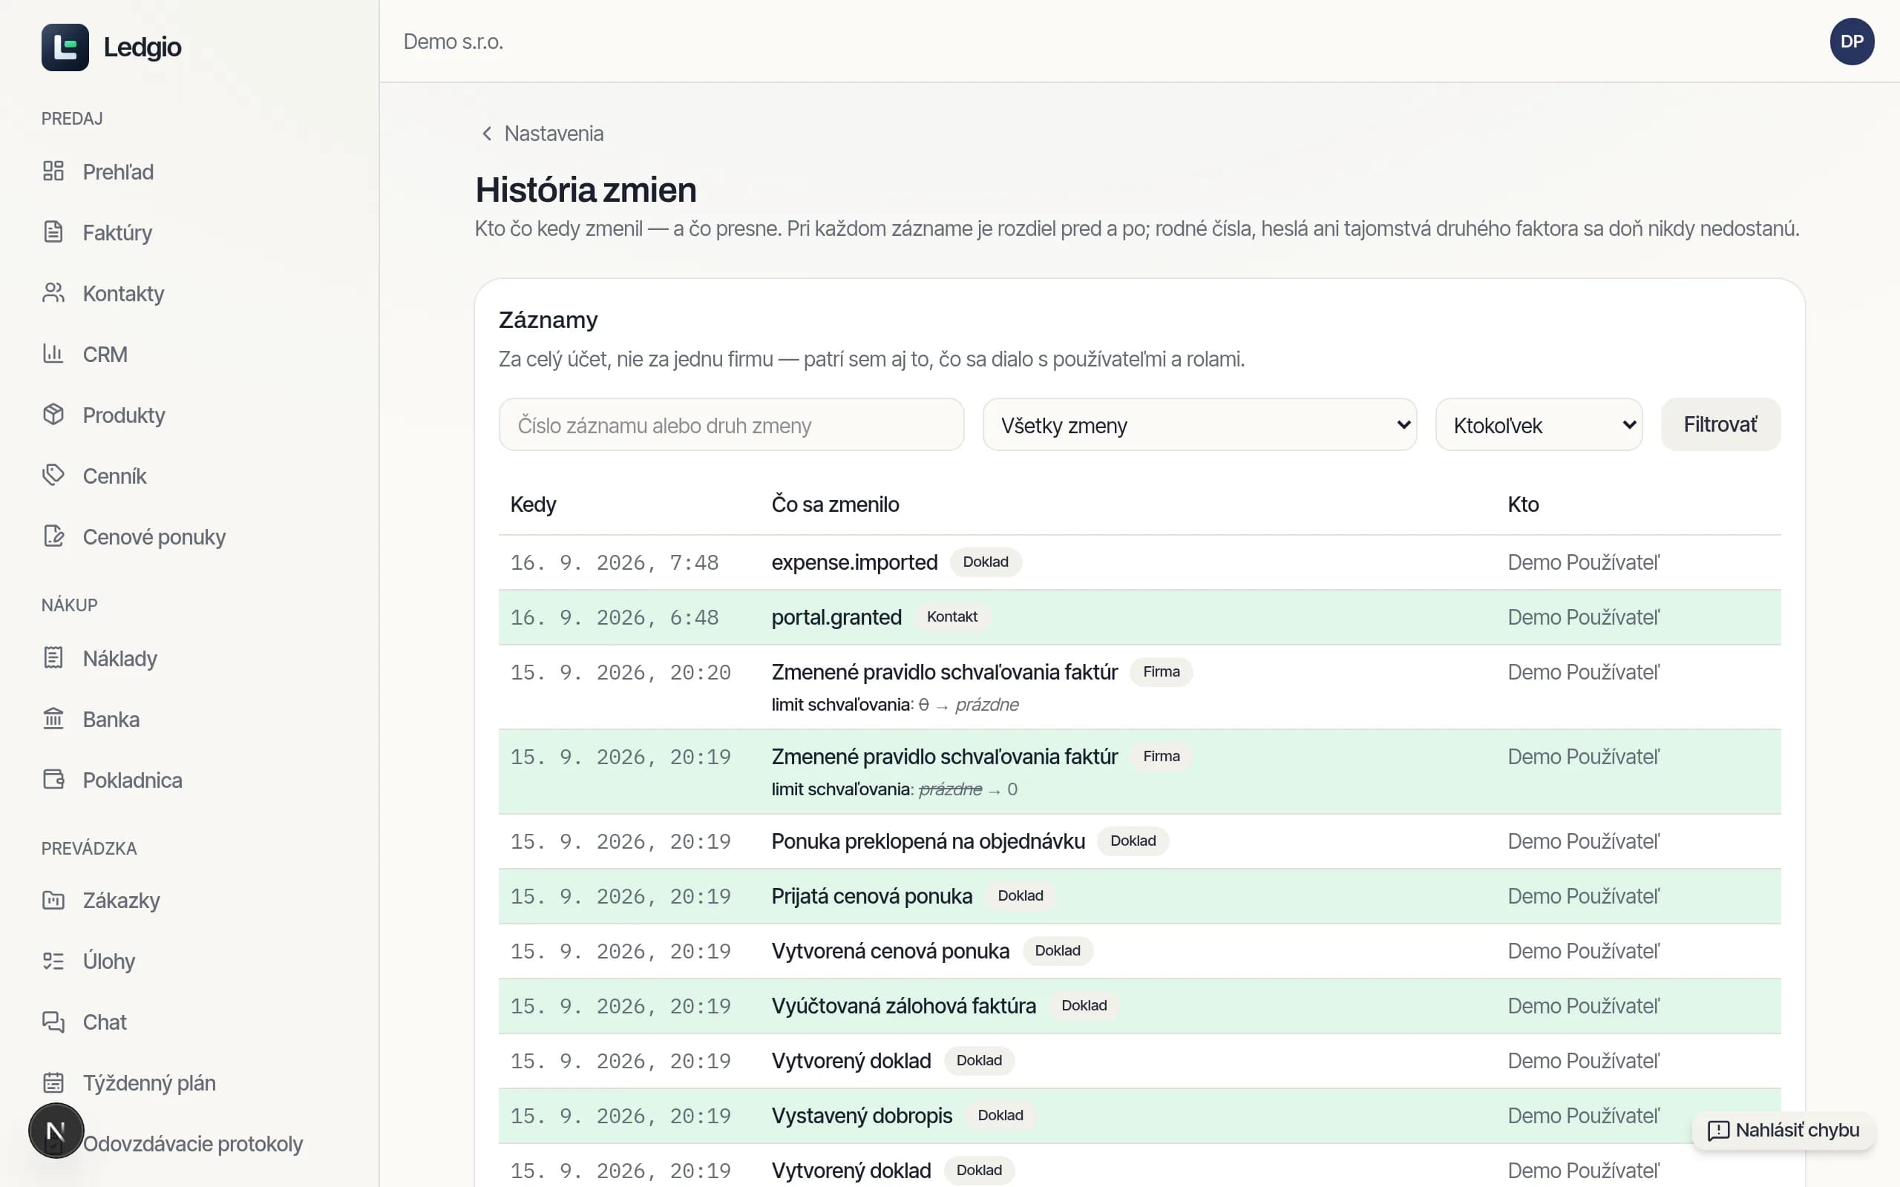Open the DP user avatar menu
The width and height of the screenshot is (1900, 1187).
tap(1852, 42)
